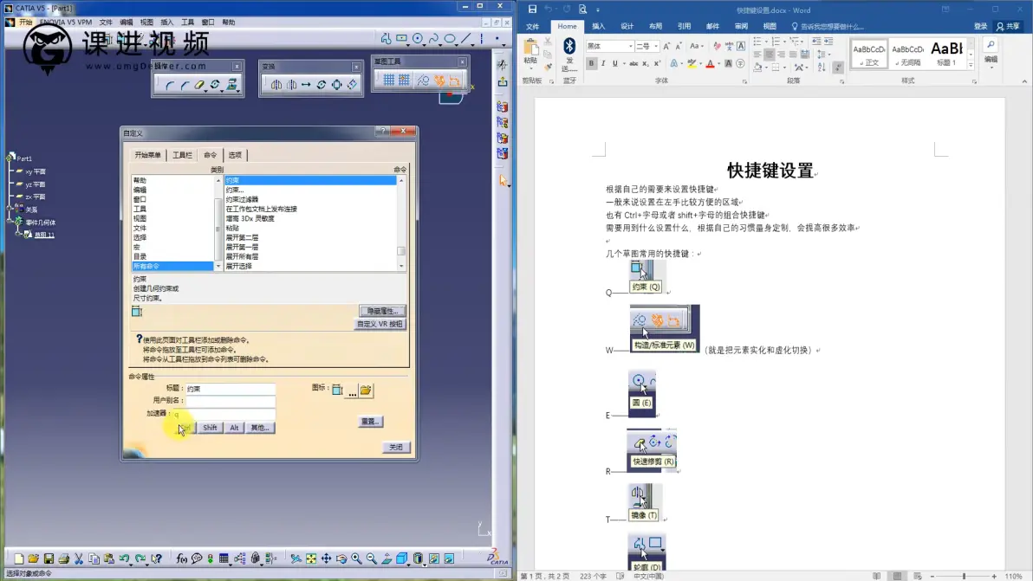Image resolution: width=1033 pixels, height=581 pixels.
Task: Select the Chamfer tool in CATIA
Action: (185, 85)
